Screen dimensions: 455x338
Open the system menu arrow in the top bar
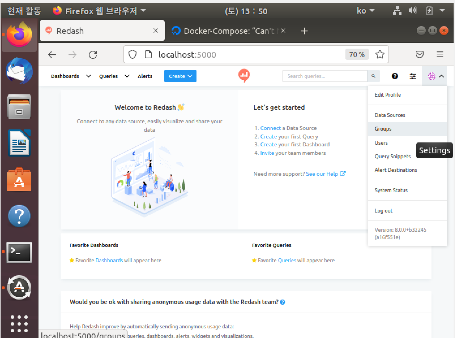pyautogui.click(x=442, y=11)
